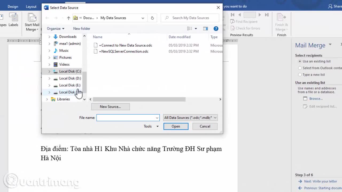Screen dimensions: 342x192
Task: Click Finish & Merge ribbon icon
Action: [282, 22]
